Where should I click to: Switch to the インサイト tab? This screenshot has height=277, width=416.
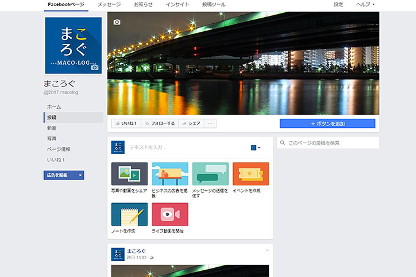pyautogui.click(x=177, y=4)
